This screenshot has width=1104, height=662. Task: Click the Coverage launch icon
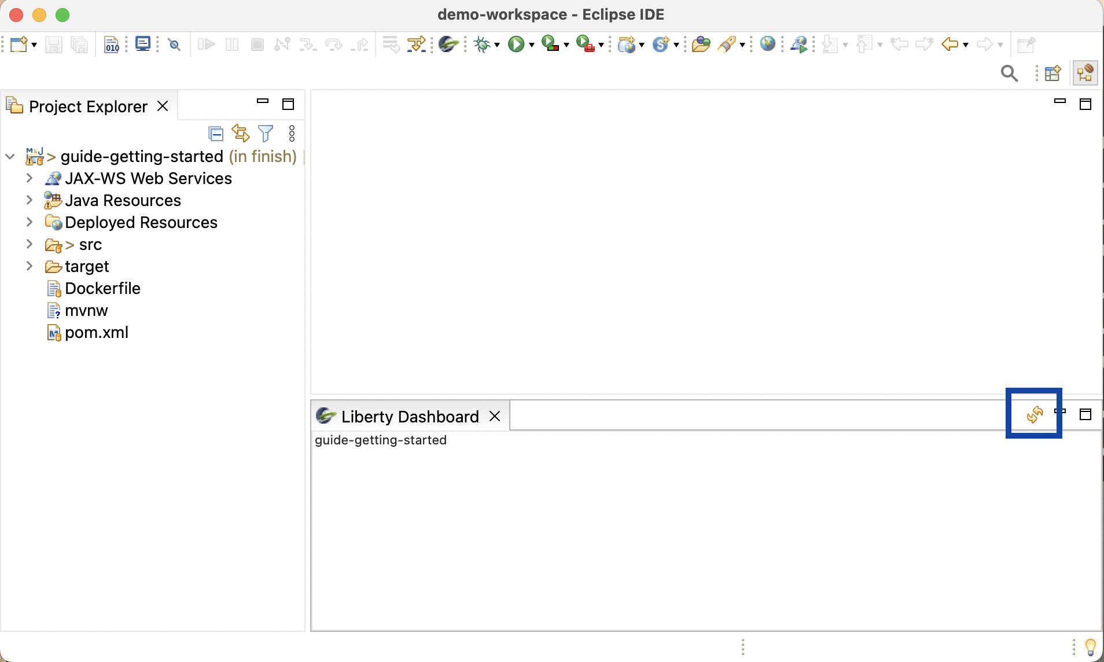[x=550, y=44]
